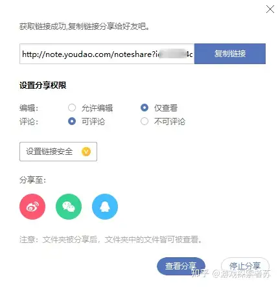Share to QQ via blue penguin icon
This screenshot has width=278, height=287.
[x=105, y=207]
